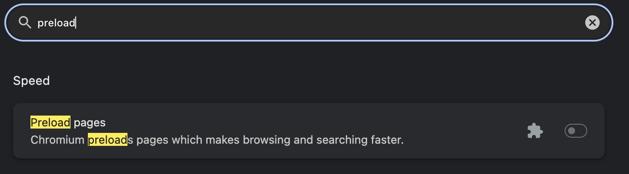The width and height of the screenshot is (629, 174).
Task: Click the magnifying glass search icon
Action: point(25,23)
